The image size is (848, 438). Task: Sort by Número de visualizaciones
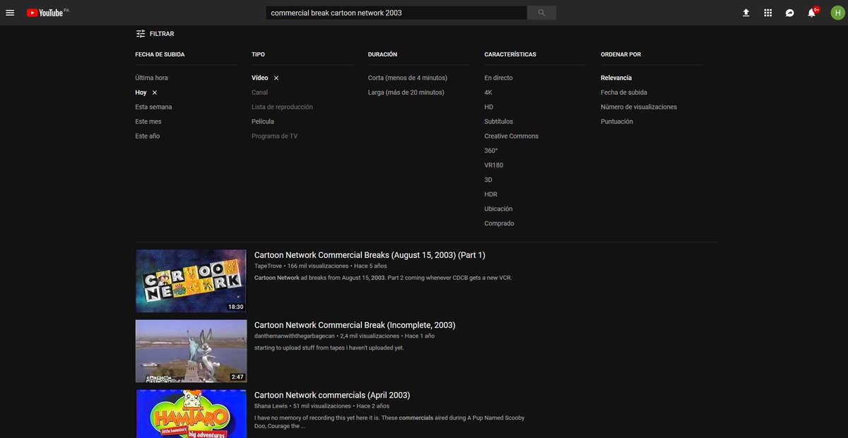coord(639,107)
